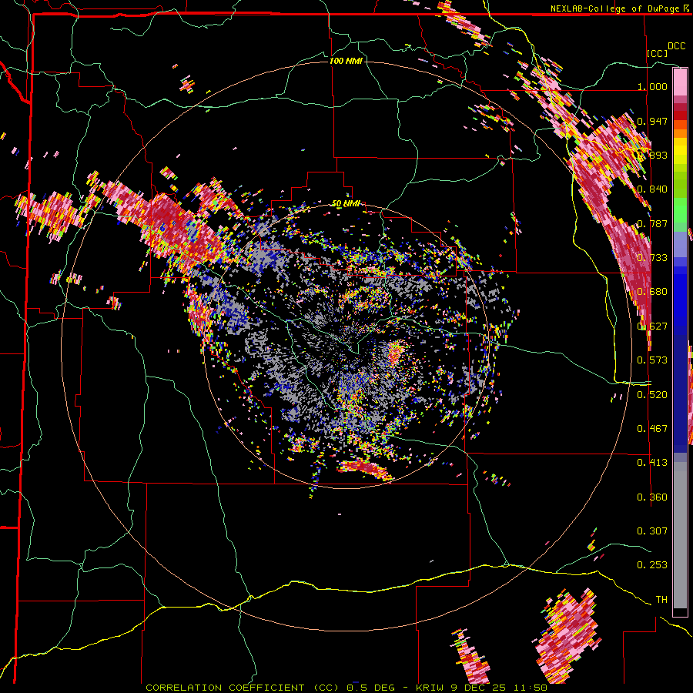
Task: Click the 100 NMI range ring label
Action: point(346,61)
